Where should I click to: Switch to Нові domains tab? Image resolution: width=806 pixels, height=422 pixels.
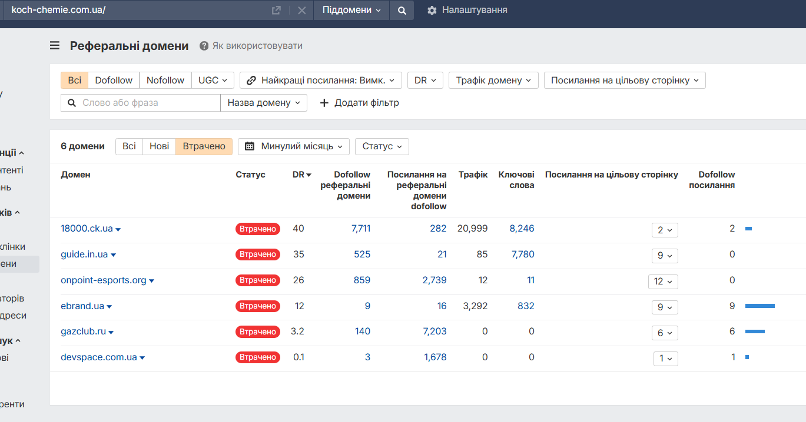point(160,146)
